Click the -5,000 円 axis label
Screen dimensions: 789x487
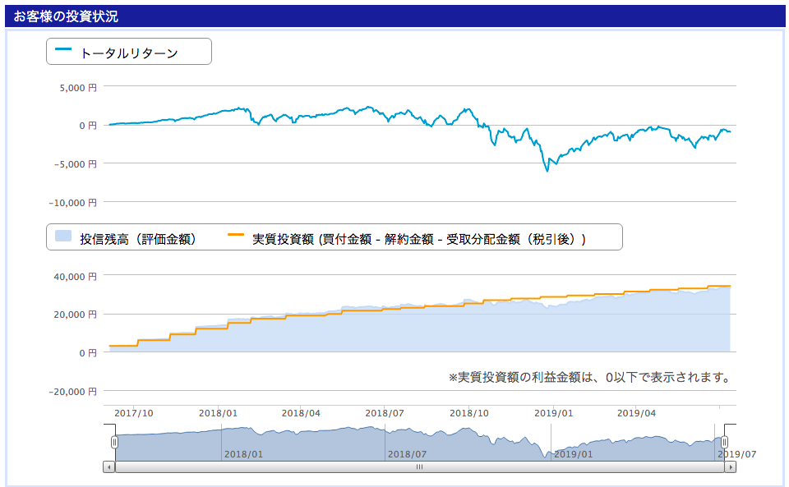click(x=76, y=164)
